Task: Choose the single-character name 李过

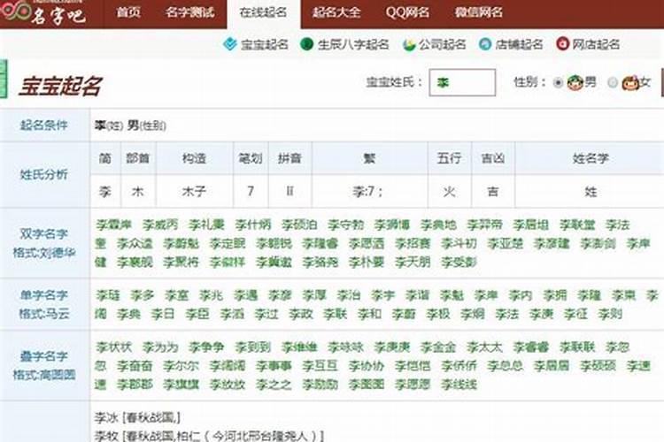Action: click(266, 314)
